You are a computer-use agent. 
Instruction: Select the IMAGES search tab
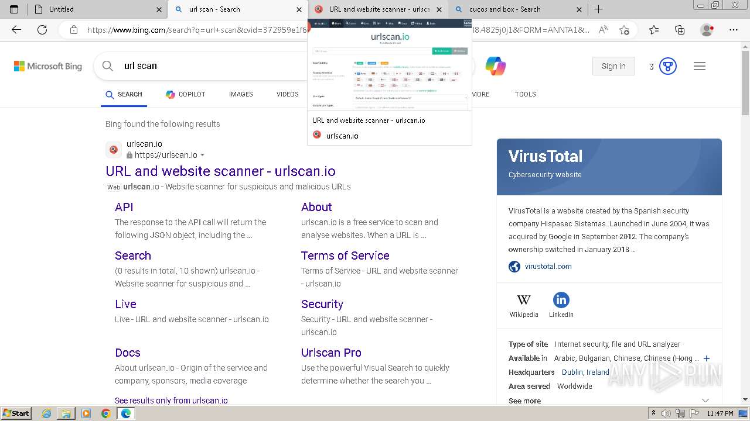(x=241, y=94)
